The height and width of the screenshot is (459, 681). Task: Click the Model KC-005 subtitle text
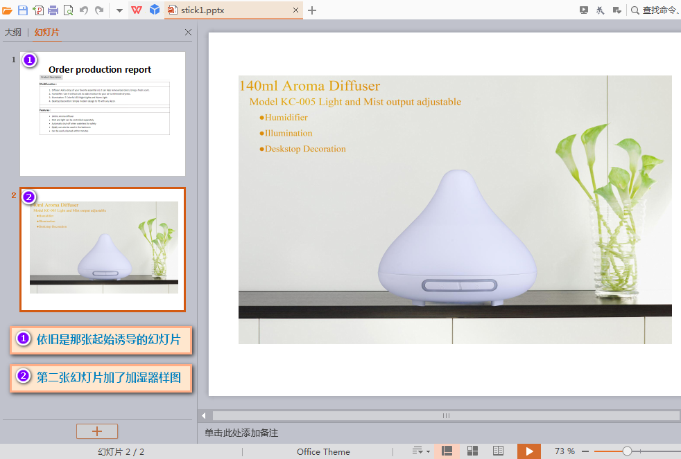point(355,102)
